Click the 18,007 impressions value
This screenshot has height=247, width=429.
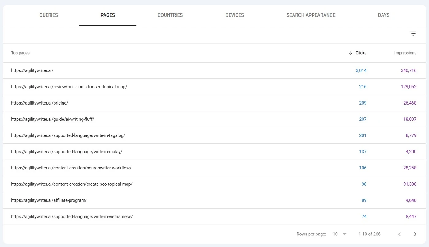pyautogui.click(x=410, y=119)
